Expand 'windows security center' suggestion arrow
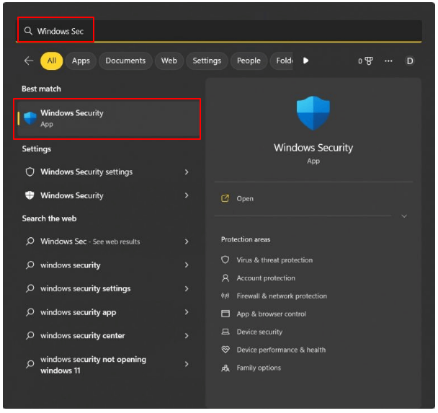This screenshot has height=413, width=438. (187, 336)
